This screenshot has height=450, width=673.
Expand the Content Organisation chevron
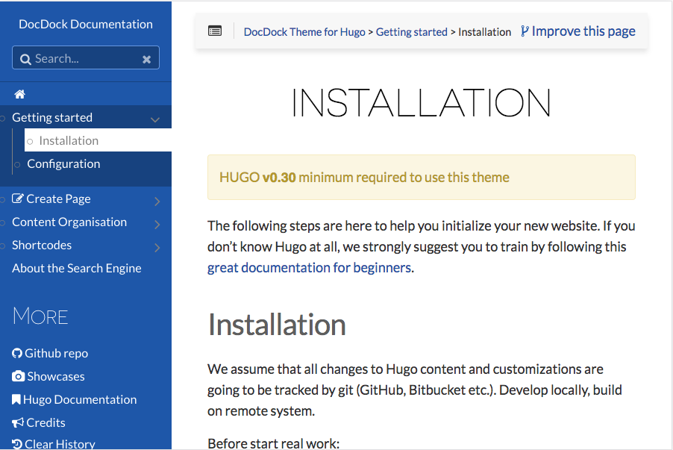(x=157, y=223)
